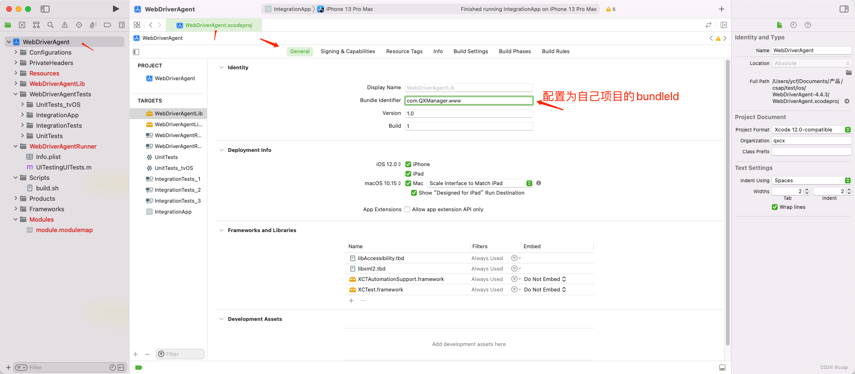Add an editor on the right
Screen dimensions: 855x374
pyautogui.click(x=723, y=25)
